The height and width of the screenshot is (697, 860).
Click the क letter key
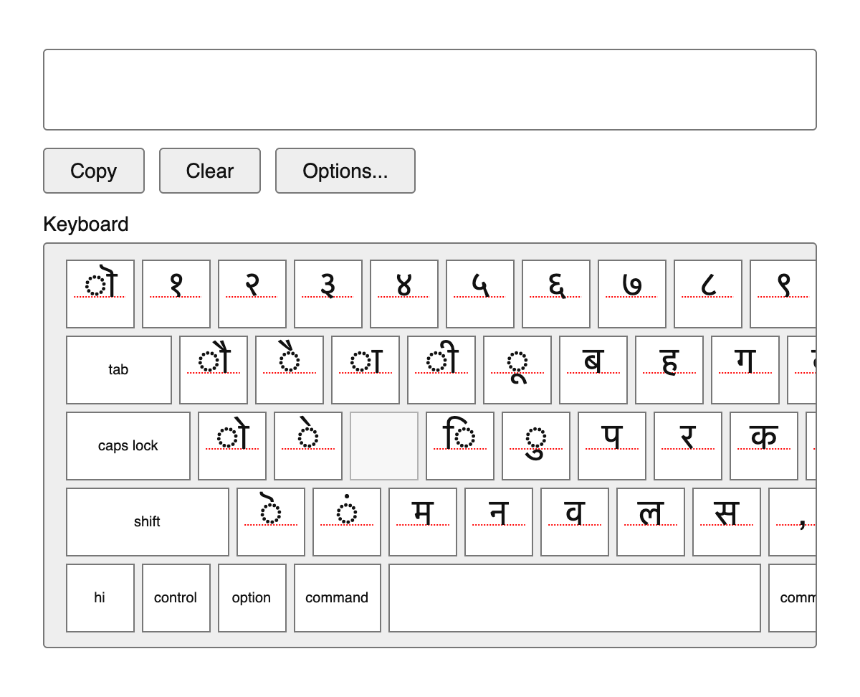click(764, 446)
